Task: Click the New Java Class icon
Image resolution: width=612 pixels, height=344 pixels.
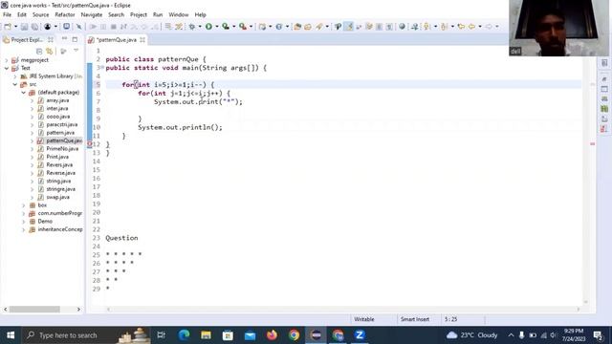Action: [x=279, y=27]
